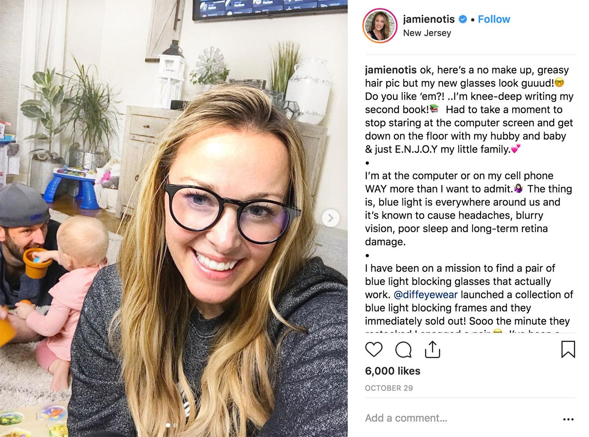
Task: View who liked via 6,000 likes
Action: pos(393,371)
